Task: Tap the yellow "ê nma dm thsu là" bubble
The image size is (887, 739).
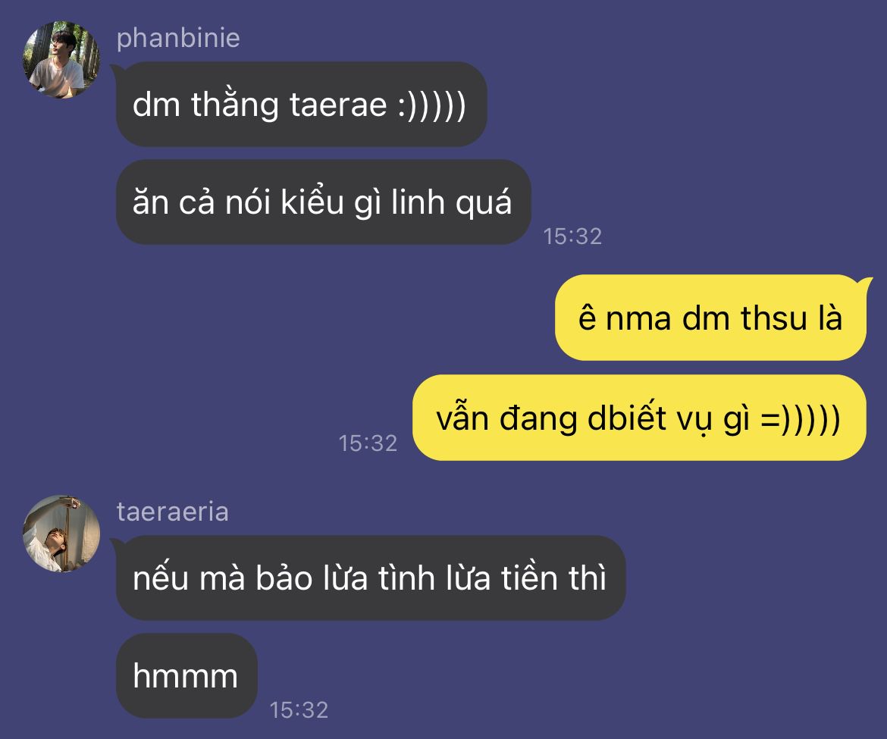Action: coord(710,318)
